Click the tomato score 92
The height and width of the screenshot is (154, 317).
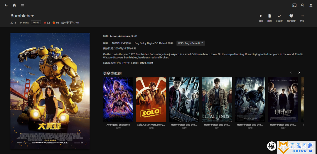click(56, 23)
